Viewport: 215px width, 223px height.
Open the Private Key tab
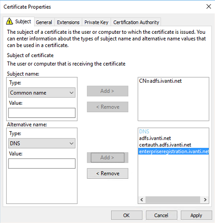pyautogui.click(x=96, y=22)
